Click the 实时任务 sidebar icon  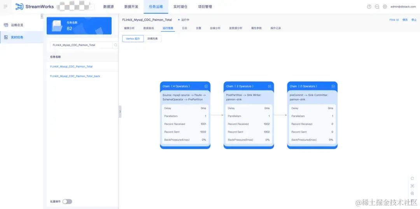6,37
